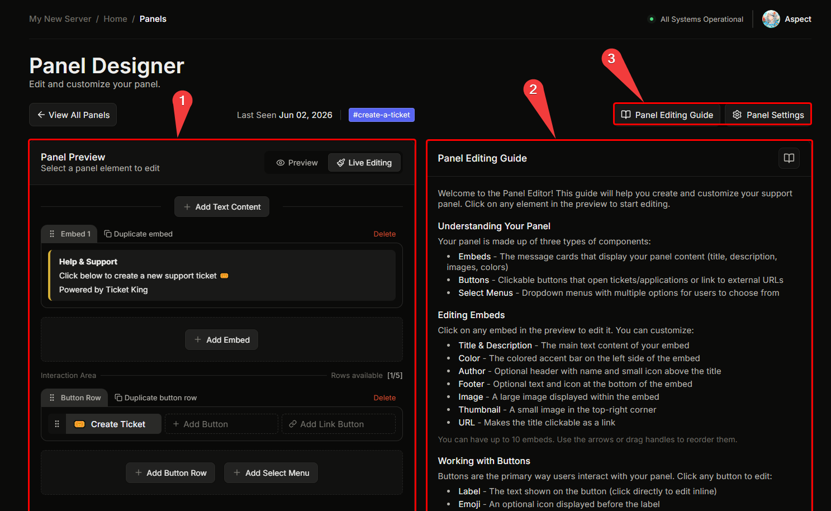The height and width of the screenshot is (511, 831).
Task: Go back to View All Panels
Action: pos(73,115)
